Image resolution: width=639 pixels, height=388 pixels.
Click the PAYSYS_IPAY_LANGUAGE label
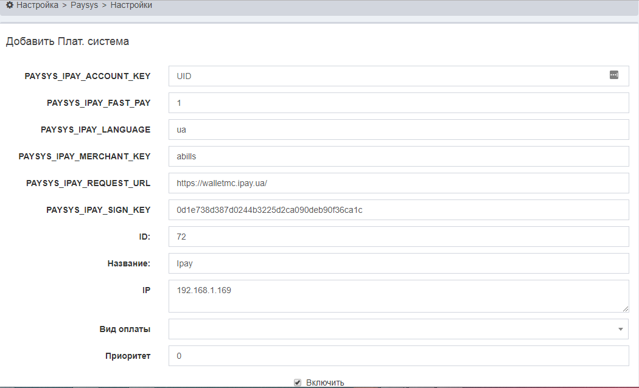[96, 130]
